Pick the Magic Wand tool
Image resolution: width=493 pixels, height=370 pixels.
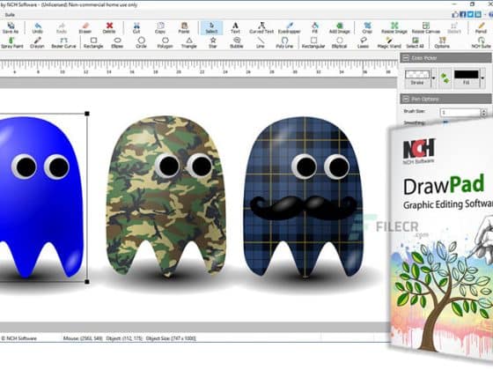(x=389, y=42)
